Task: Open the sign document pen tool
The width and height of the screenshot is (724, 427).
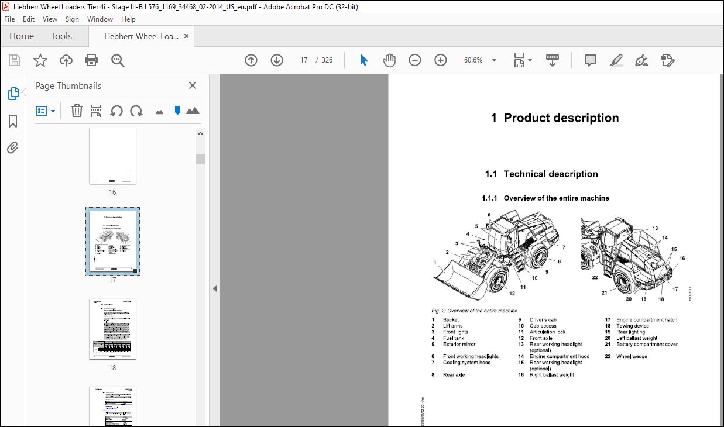Action: [641, 60]
